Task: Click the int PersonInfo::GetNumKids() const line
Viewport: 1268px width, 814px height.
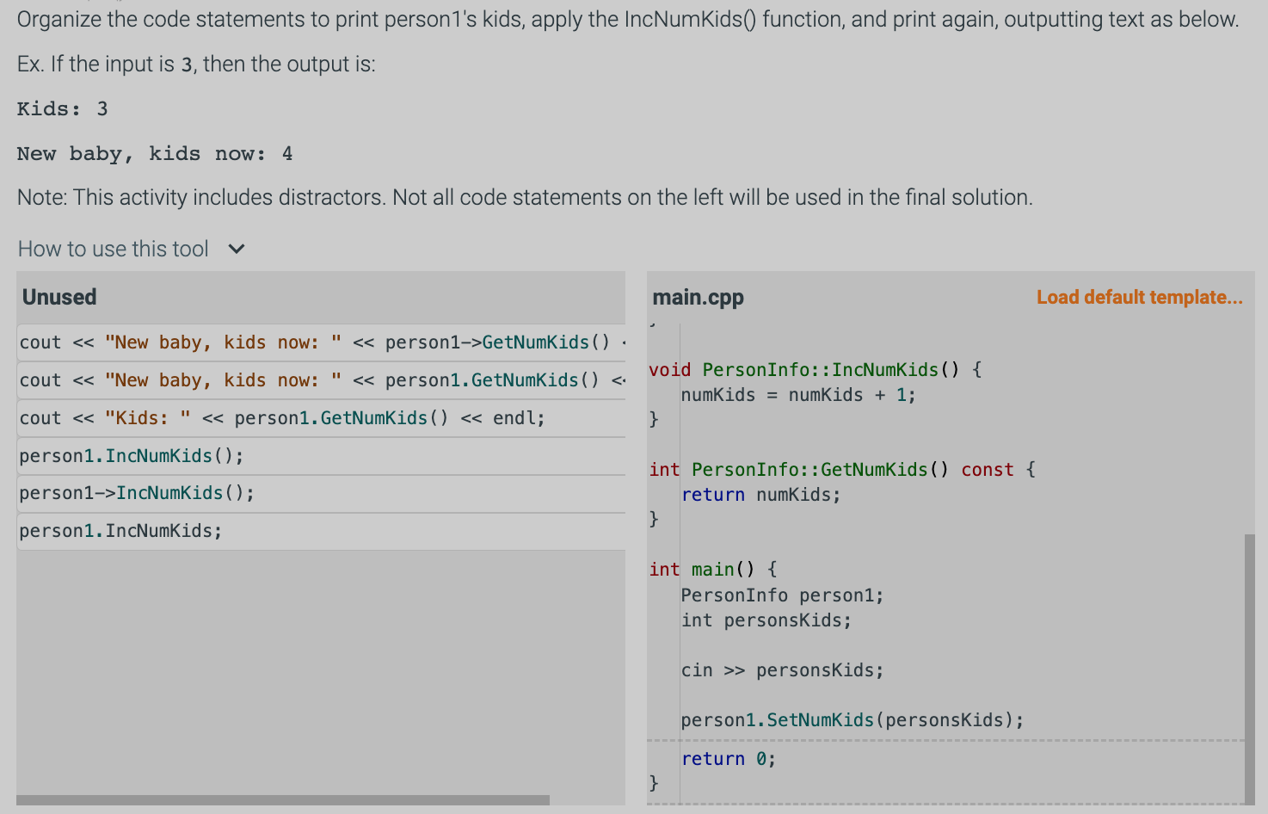Action: click(842, 470)
